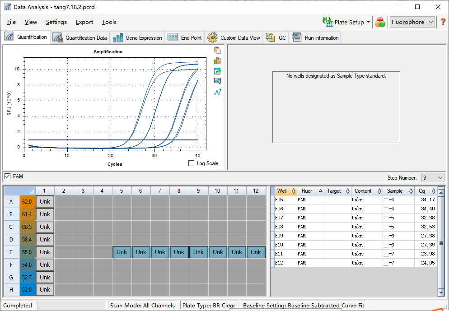Switch to the Gene Expression tab

click(137, 38)
